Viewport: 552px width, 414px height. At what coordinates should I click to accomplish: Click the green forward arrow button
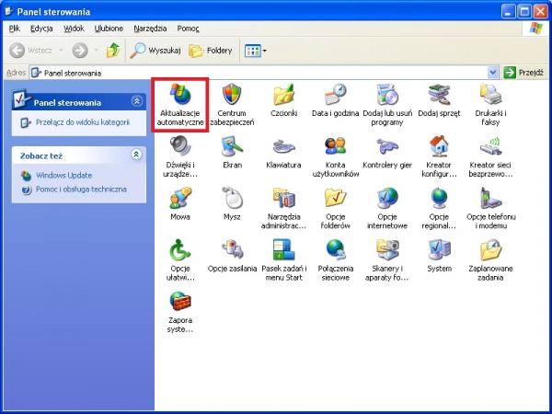[80, 51]
